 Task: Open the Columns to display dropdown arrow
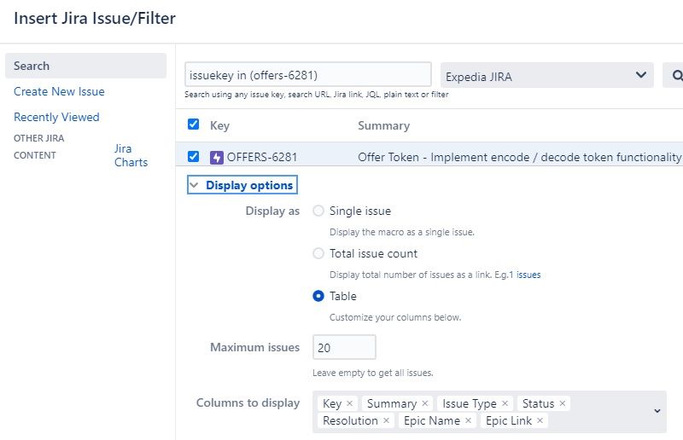point(657,411)
